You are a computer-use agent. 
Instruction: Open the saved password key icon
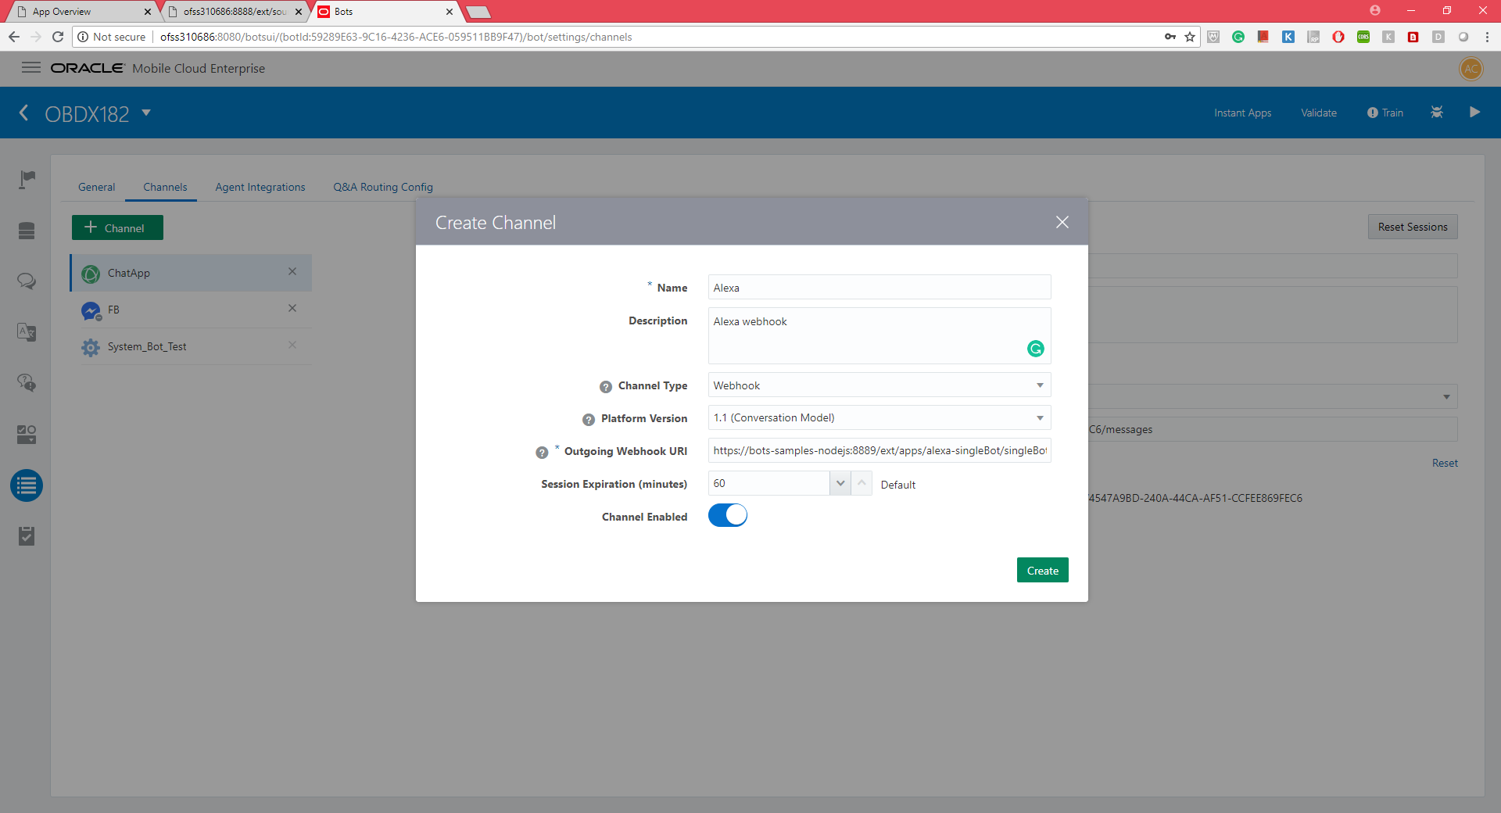pyautogui.click(x=1170, y=37)
